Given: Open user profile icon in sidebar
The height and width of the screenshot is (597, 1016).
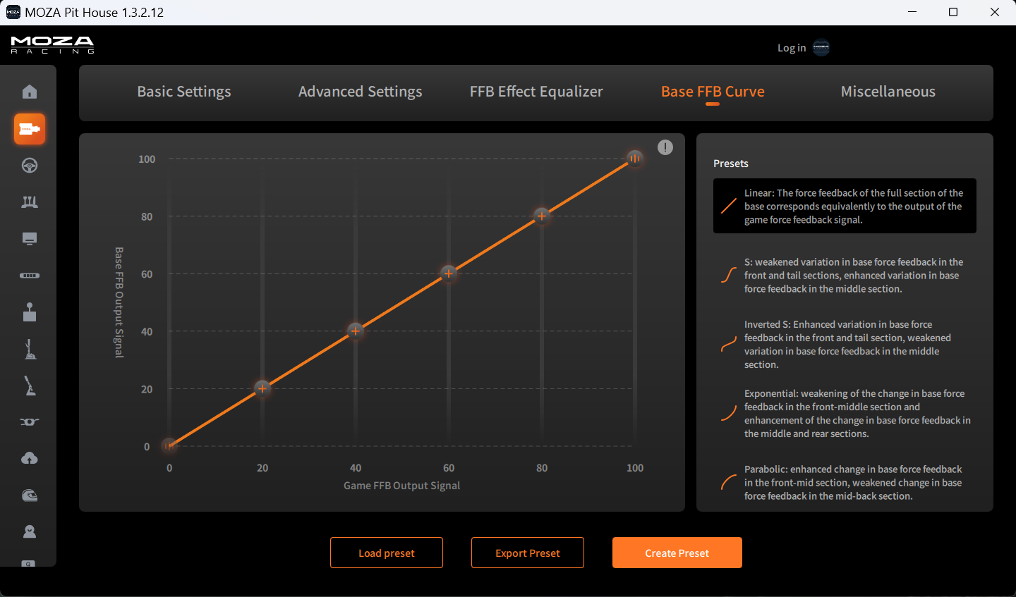Looking at the screenshot, I should coord(30,532).
